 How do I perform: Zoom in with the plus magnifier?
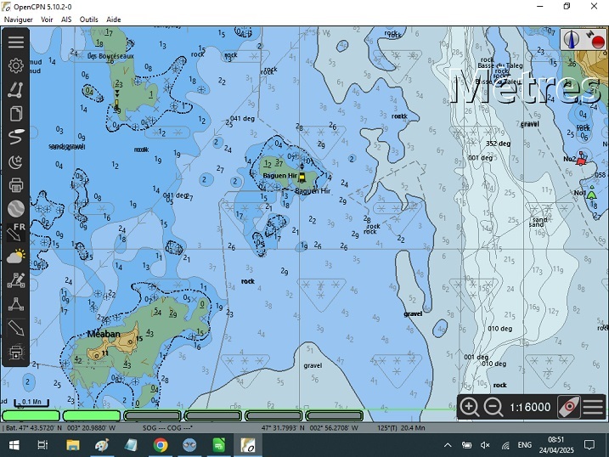(x=469, y=407)
